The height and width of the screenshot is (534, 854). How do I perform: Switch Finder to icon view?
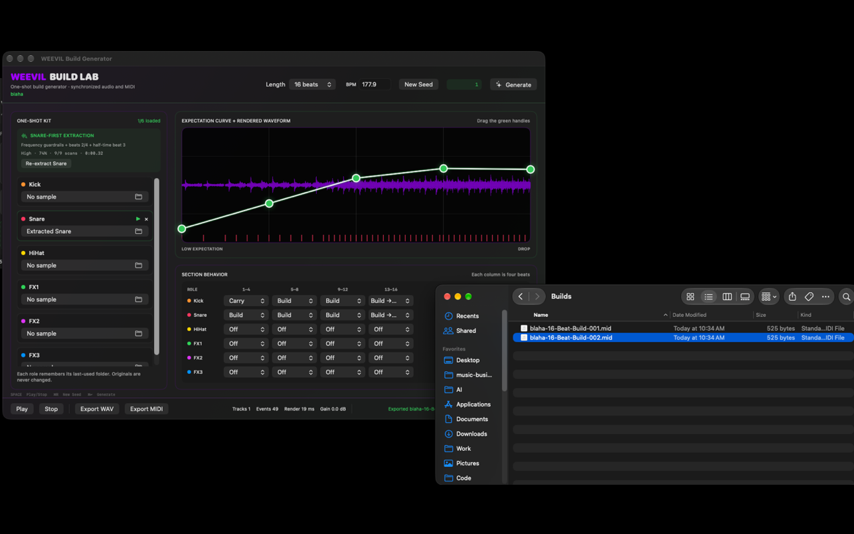(690, 297)
